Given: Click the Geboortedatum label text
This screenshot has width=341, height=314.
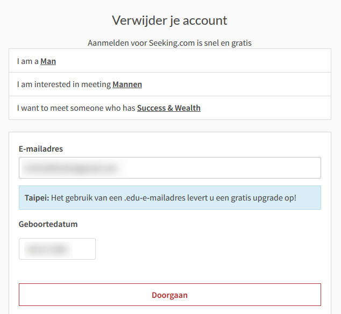Looking at the screenshot, I should pyautogui.click(x=48, y=224).
